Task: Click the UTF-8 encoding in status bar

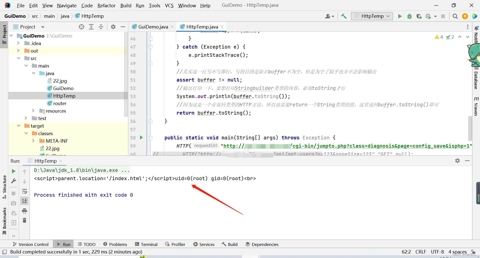Action: (x=437, y=252)
